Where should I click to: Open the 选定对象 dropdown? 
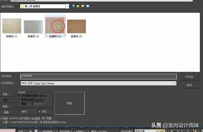(x=145, y=131)
